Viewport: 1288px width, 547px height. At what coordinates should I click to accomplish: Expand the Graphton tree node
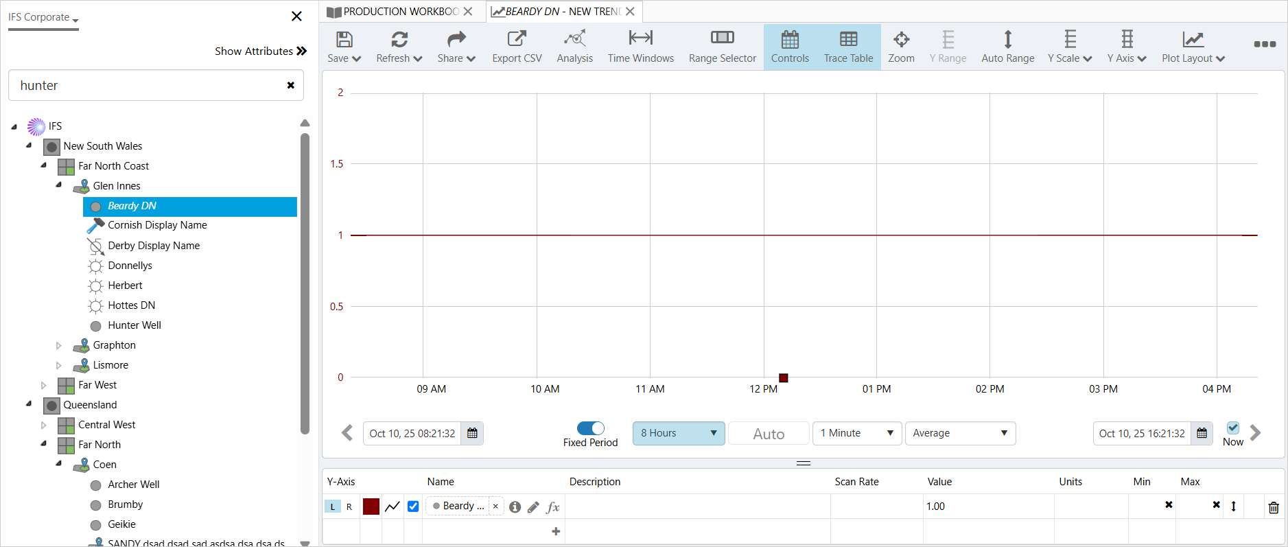tap(58, 345)
